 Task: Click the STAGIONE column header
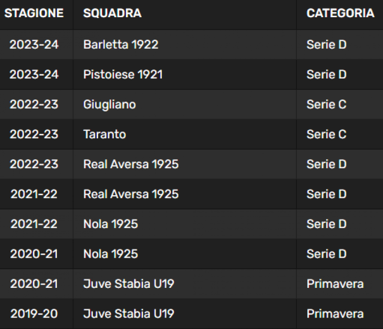[x=34, y=13]
